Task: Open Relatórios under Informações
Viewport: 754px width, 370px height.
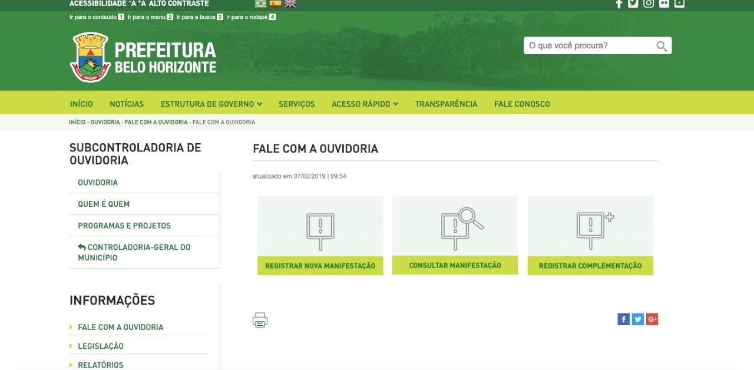Action: point(101,365)
